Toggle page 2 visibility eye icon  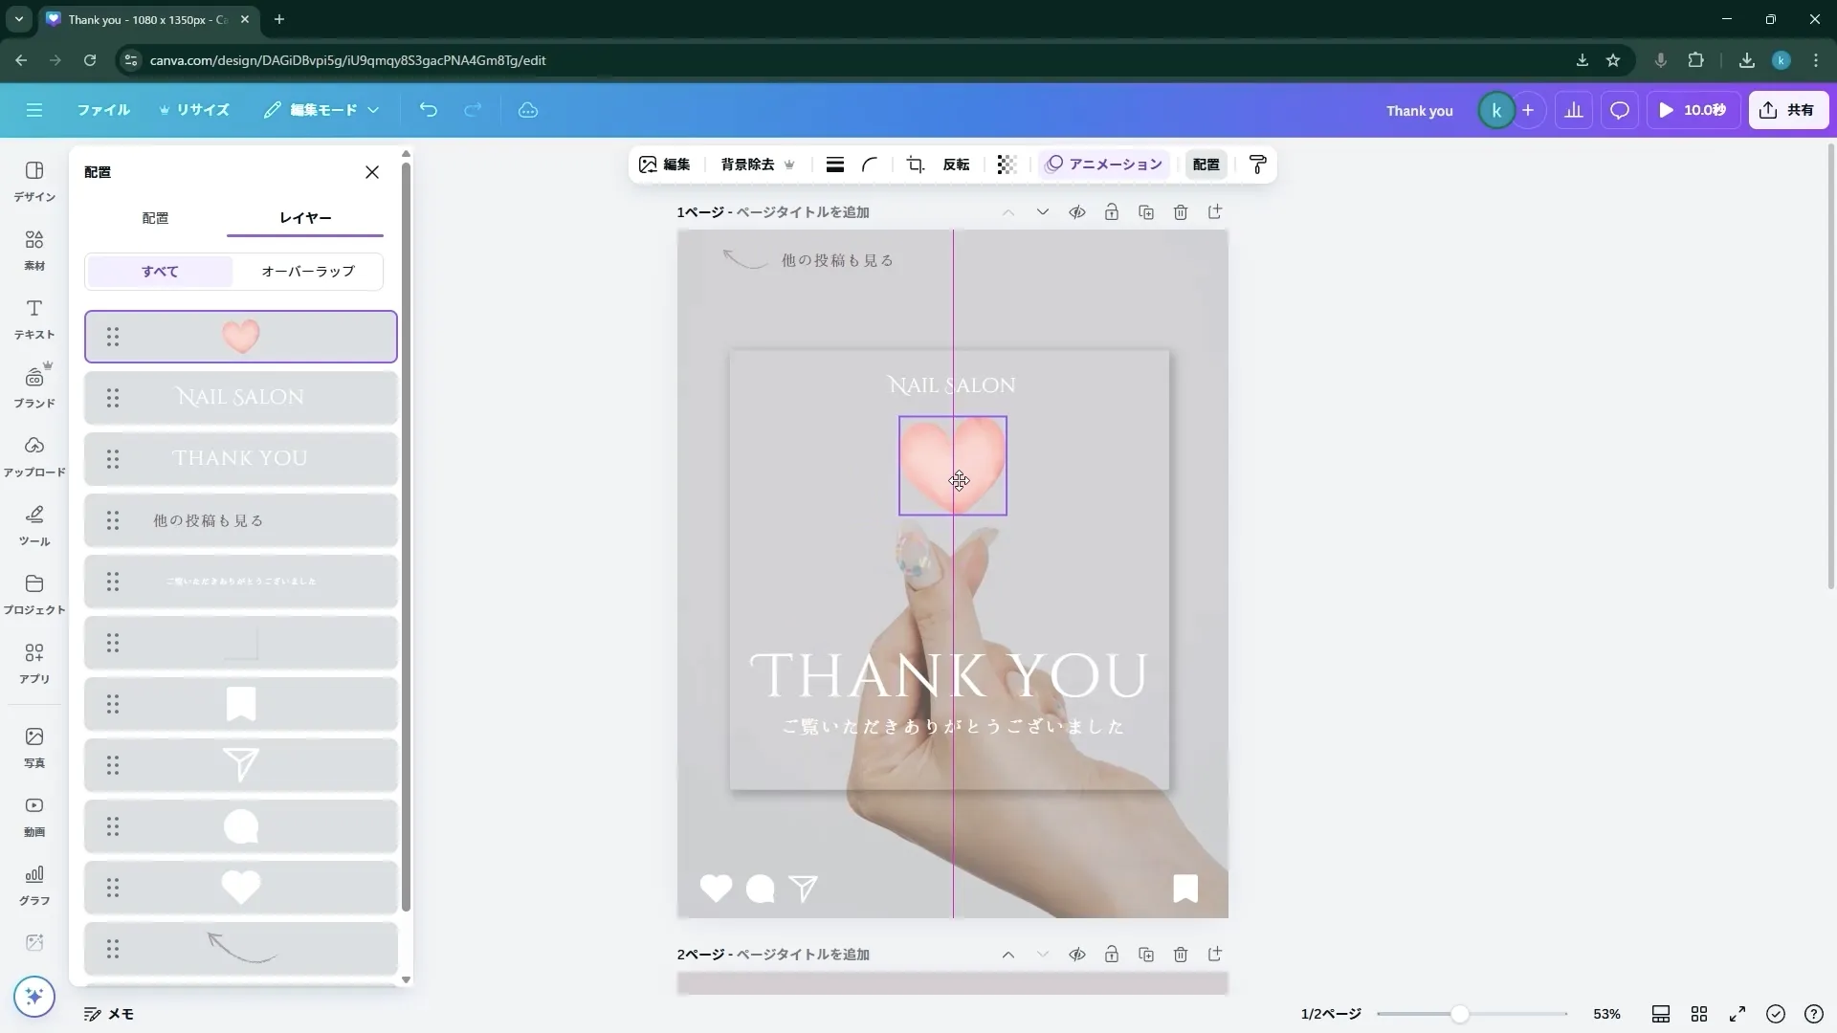click(x=1077, y=955)
